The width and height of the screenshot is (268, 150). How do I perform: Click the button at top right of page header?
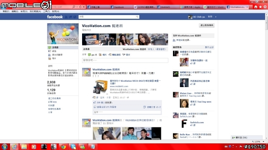[206, 25]
